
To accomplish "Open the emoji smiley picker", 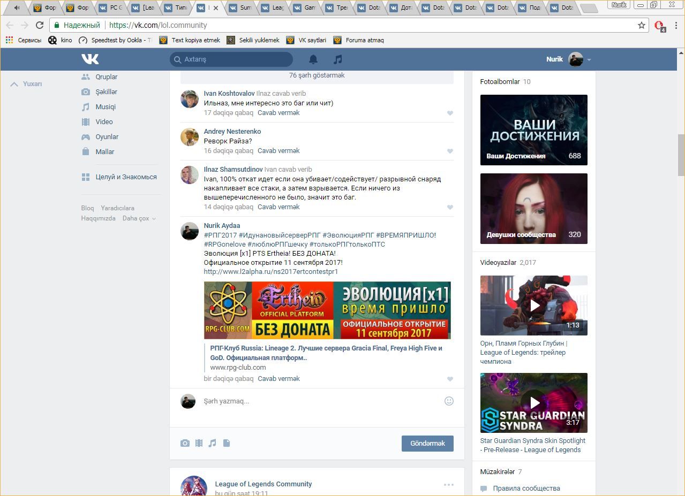I will [x=449, y=401].
